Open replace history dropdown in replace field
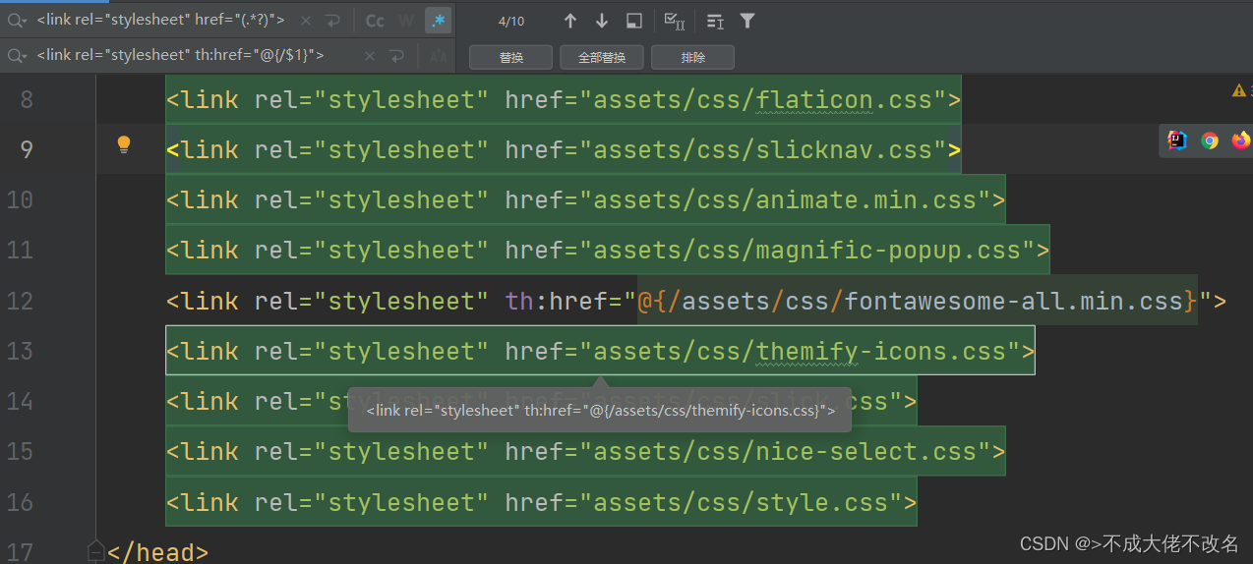Viewport: 1253px width, 564px height. [x=17, y=56]
